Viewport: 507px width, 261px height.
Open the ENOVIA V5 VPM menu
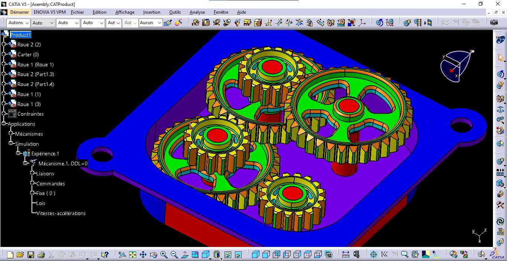click(x=49, y=12)
